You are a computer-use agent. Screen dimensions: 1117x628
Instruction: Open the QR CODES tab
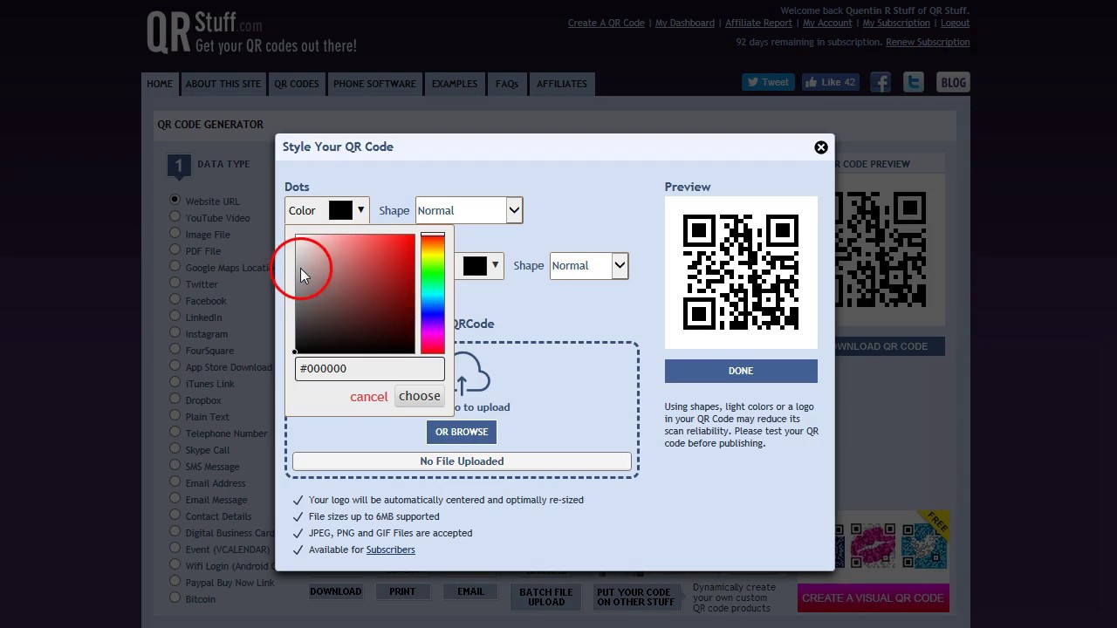coord(297,84)
